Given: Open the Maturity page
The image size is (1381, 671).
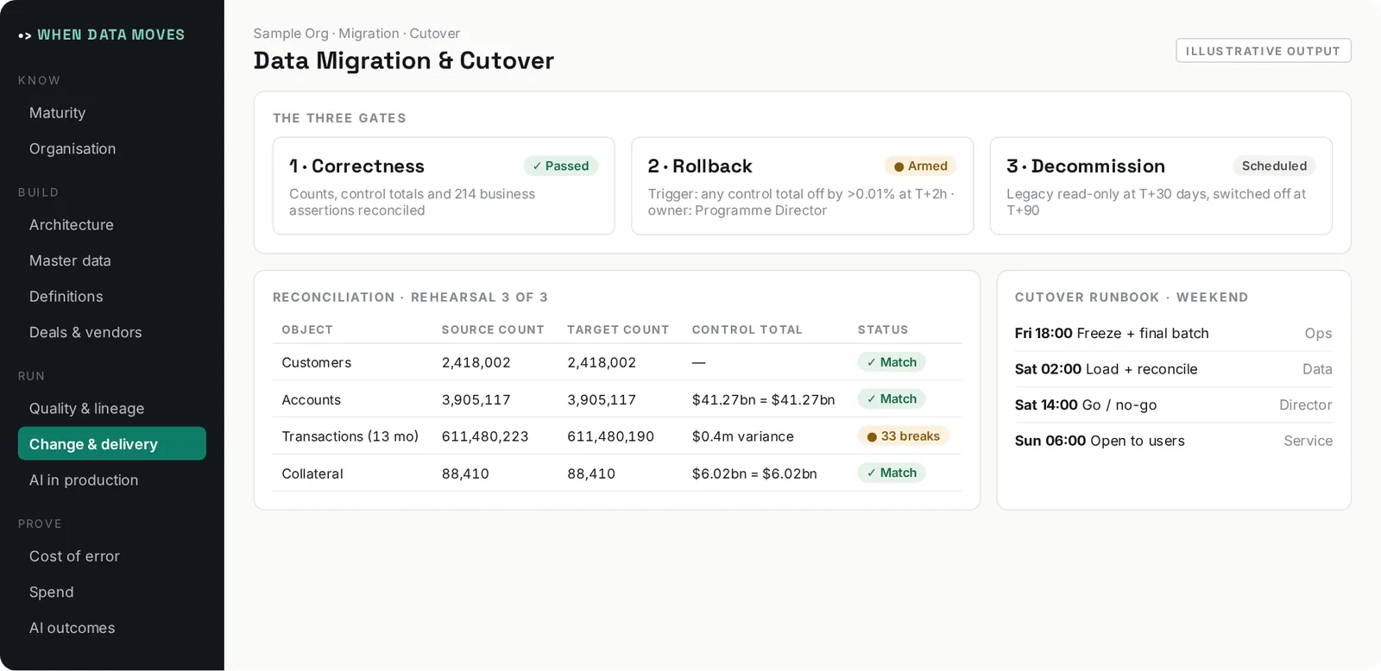Looking at the screenshot, I should pos(112,113).
